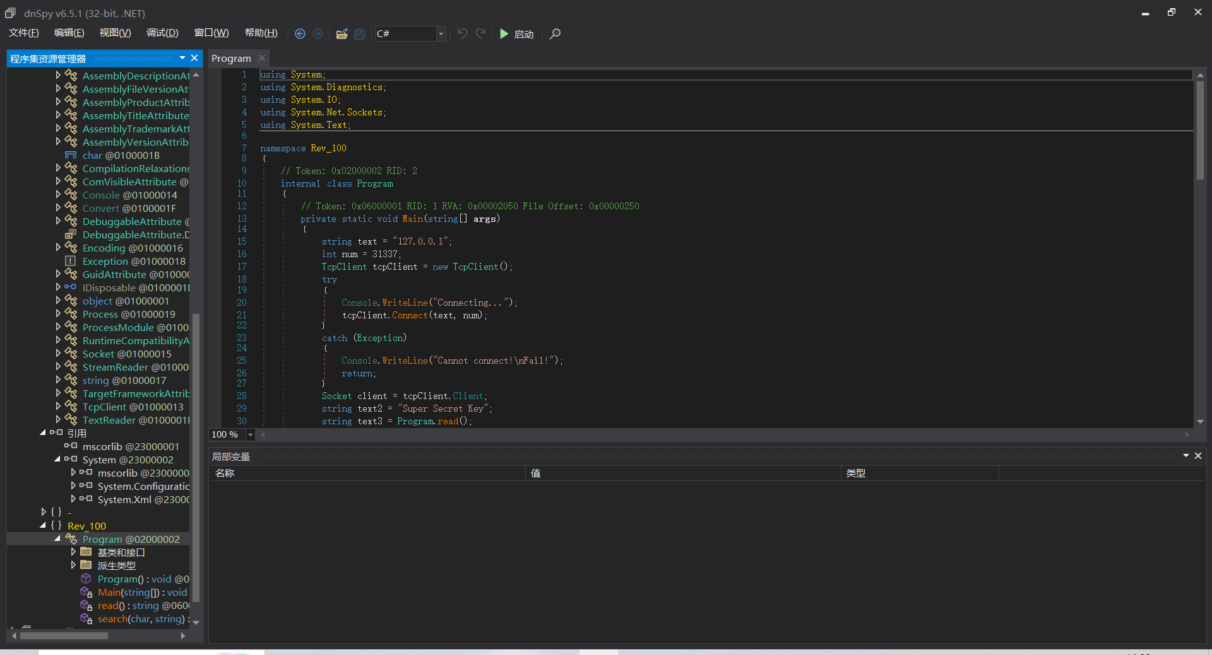Click the 启动 start button
Image resolution: width=1212 pixels, height=655 pixels.
point(517,34)
